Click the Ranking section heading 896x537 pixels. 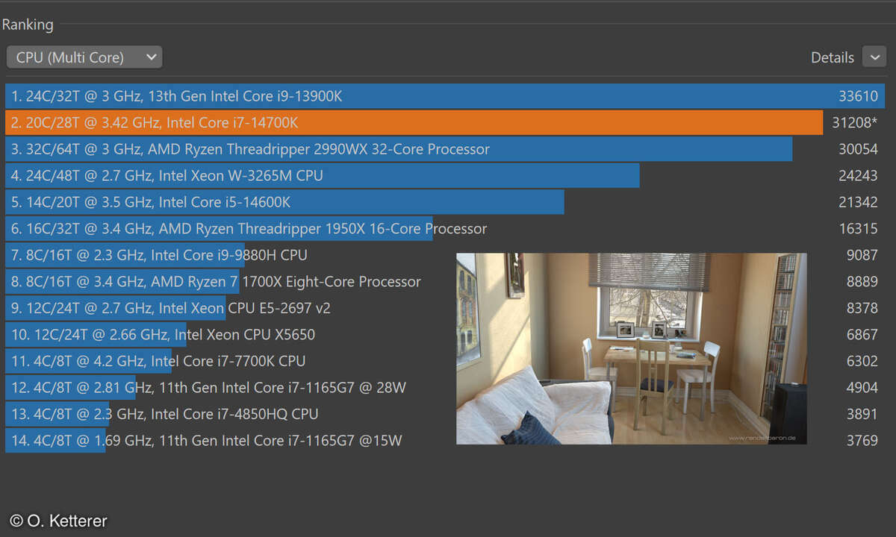pos(28,25)
